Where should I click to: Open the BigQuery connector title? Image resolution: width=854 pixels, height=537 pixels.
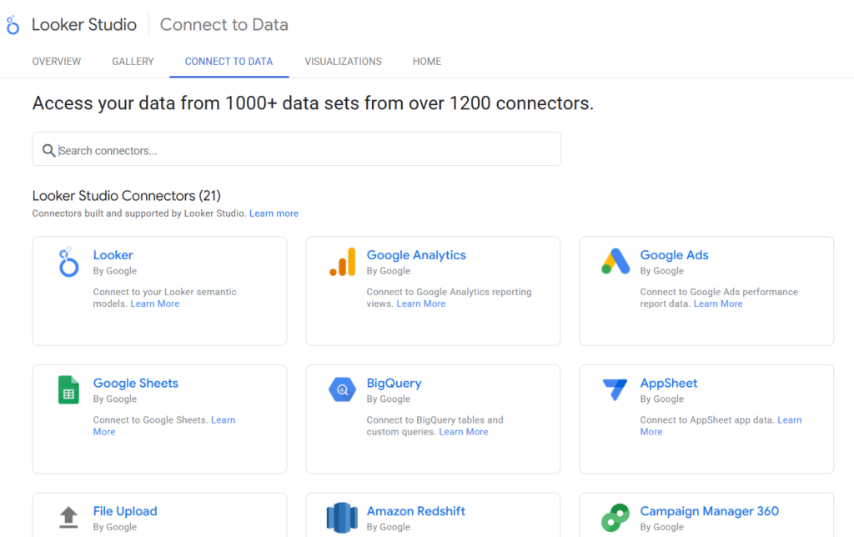pos(394,383)
